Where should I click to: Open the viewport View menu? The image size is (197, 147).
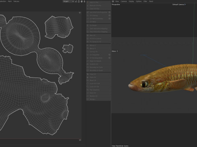pyautogui.click(x=117, y=1)
